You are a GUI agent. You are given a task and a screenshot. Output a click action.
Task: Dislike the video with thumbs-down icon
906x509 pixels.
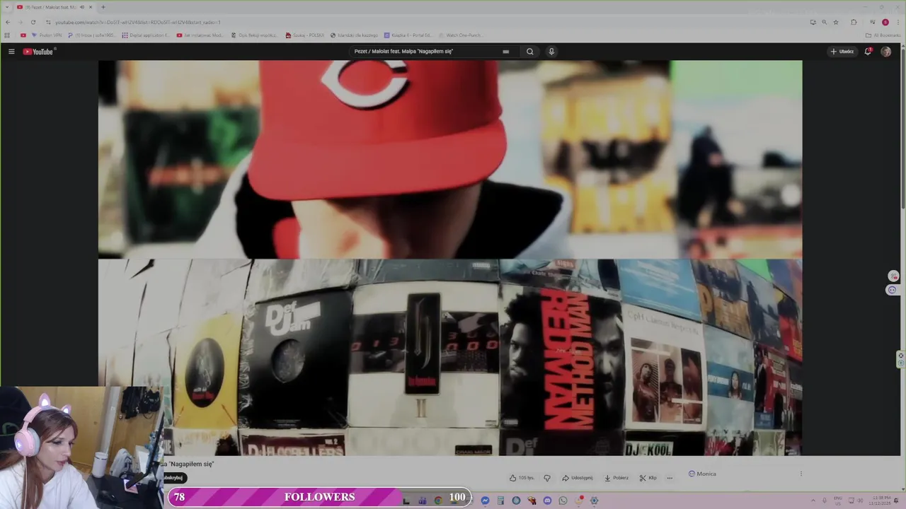(x=547, y=478)
